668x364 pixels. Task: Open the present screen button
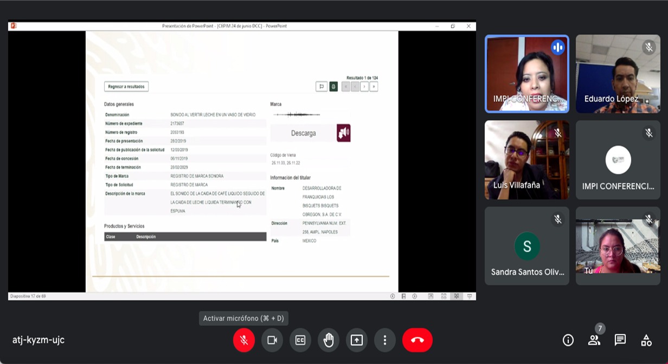click(x=357, y=340)
